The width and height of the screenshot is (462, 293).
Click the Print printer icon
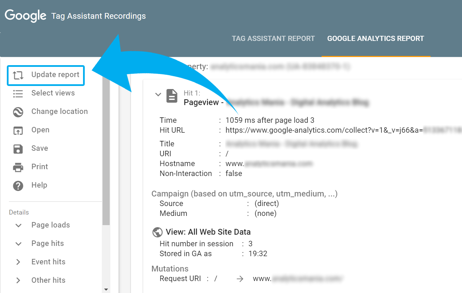[18, 167]
